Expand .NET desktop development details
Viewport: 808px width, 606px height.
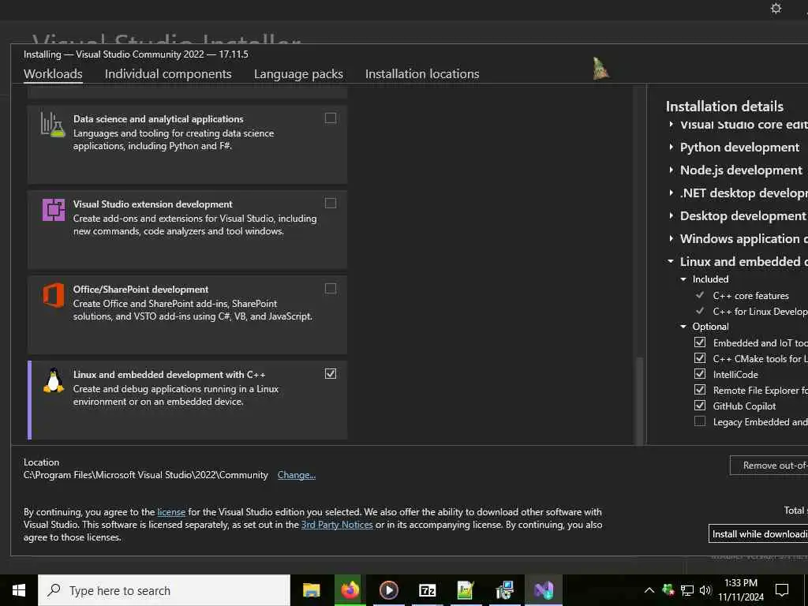tap(671, 193)
